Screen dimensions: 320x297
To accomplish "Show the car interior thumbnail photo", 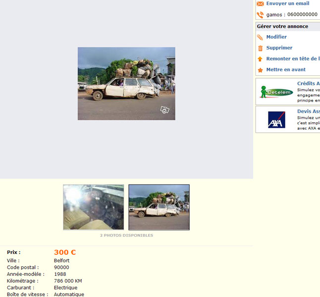I will (94, 207).
